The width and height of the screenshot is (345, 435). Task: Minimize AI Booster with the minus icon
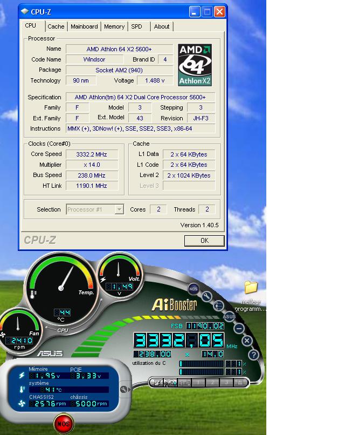pos(239,329)
